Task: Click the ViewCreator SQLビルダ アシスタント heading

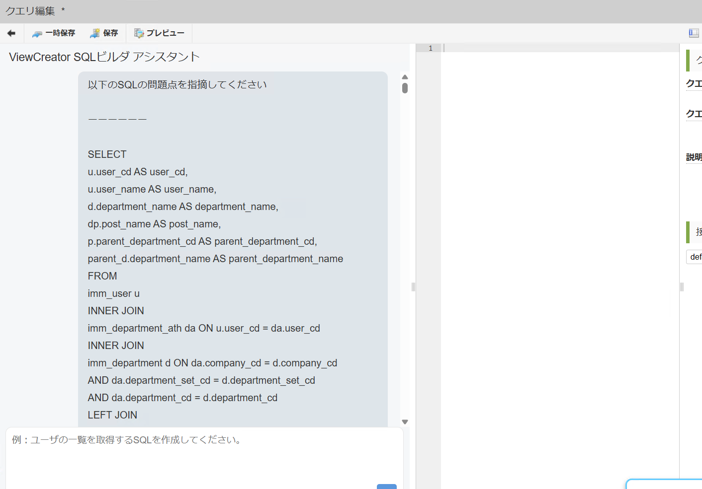Action: point(103,57)
